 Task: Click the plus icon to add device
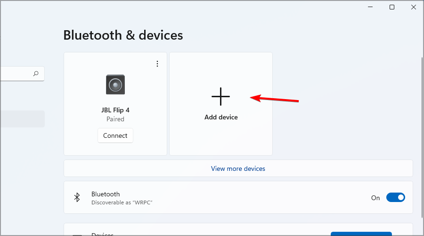pyautogui.click(x=220, y=96)
